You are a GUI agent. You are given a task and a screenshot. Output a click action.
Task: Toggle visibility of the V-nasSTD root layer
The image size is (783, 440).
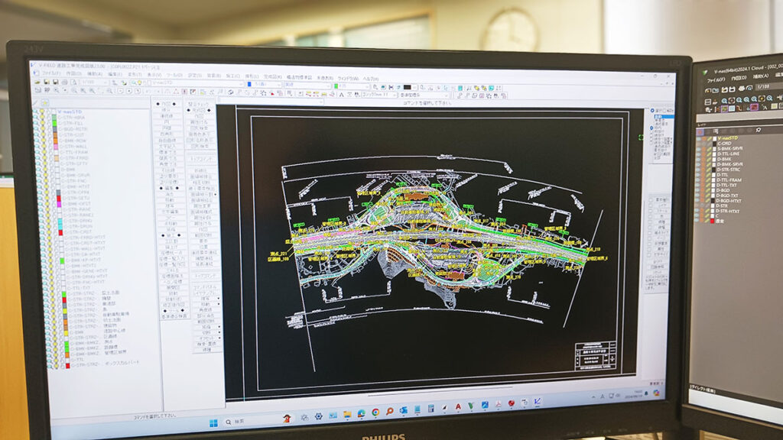pyautogui.click(x=44, y=112)
